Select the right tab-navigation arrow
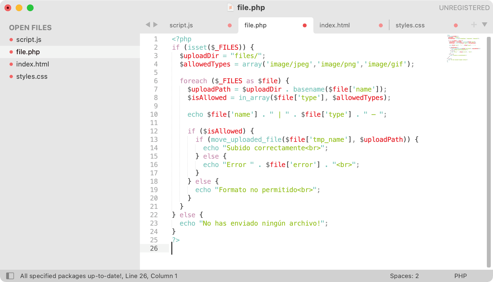 pos(156,25)
